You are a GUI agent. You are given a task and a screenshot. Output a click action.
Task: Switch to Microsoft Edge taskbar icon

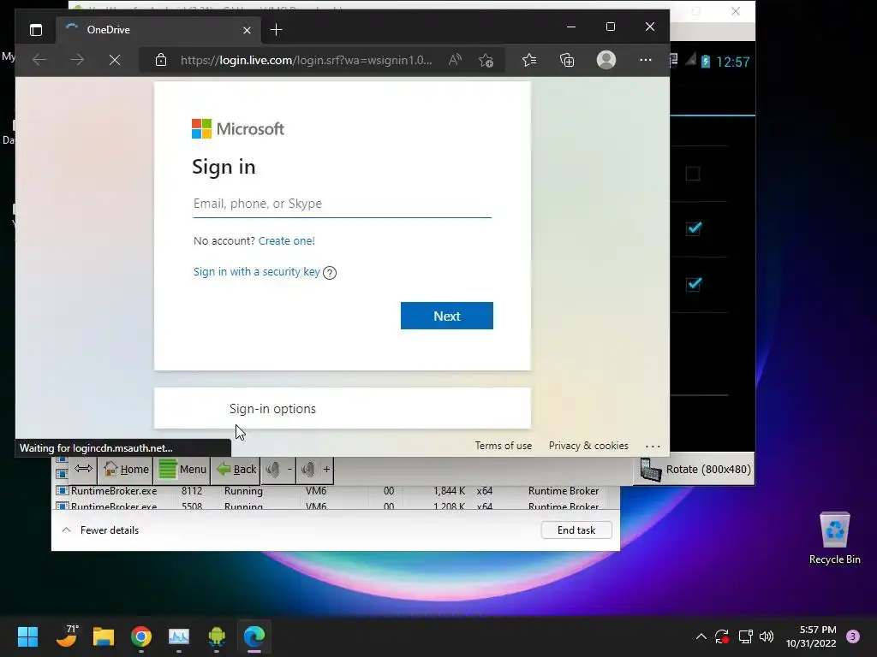(254, 636)
